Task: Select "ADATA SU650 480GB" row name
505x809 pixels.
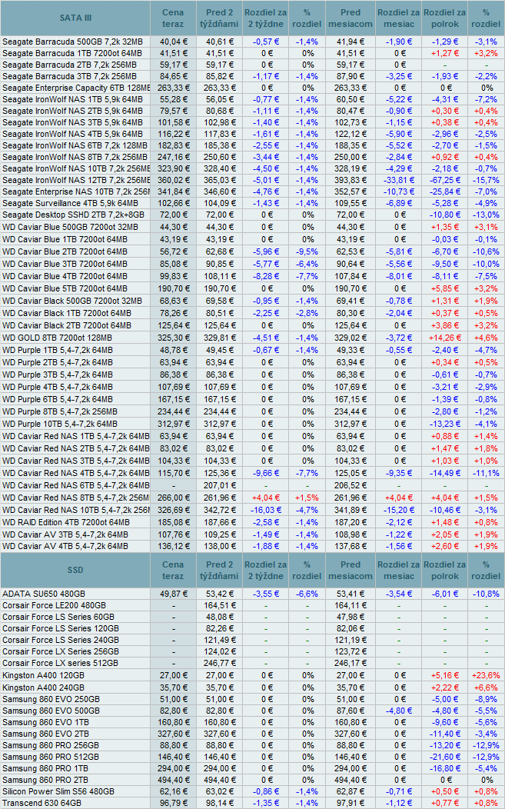Action: pos(44,594)
